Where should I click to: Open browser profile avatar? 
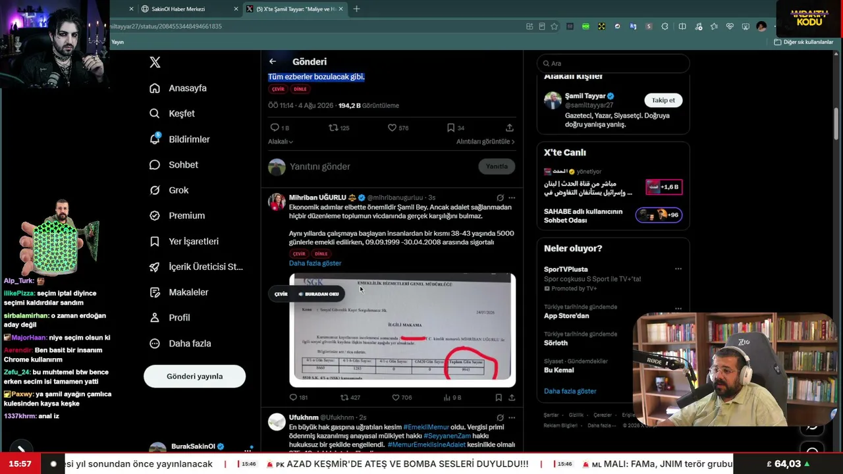tap(761, 26)
